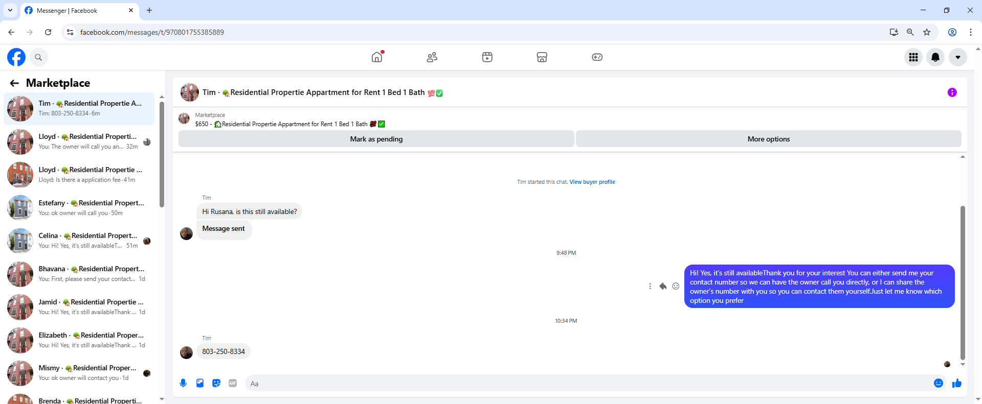982x404 pixels.
Task: Click the listing thumbnail beside $650 price
Action: [x=184, y=118]
